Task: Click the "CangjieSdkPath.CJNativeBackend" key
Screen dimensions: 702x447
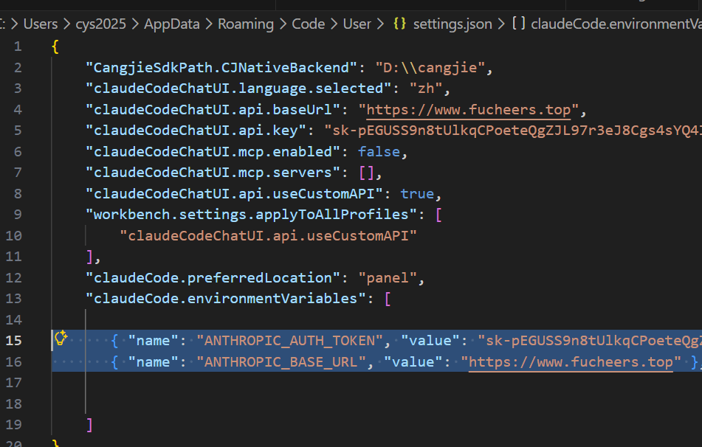Action: click(x=221, y=68)
